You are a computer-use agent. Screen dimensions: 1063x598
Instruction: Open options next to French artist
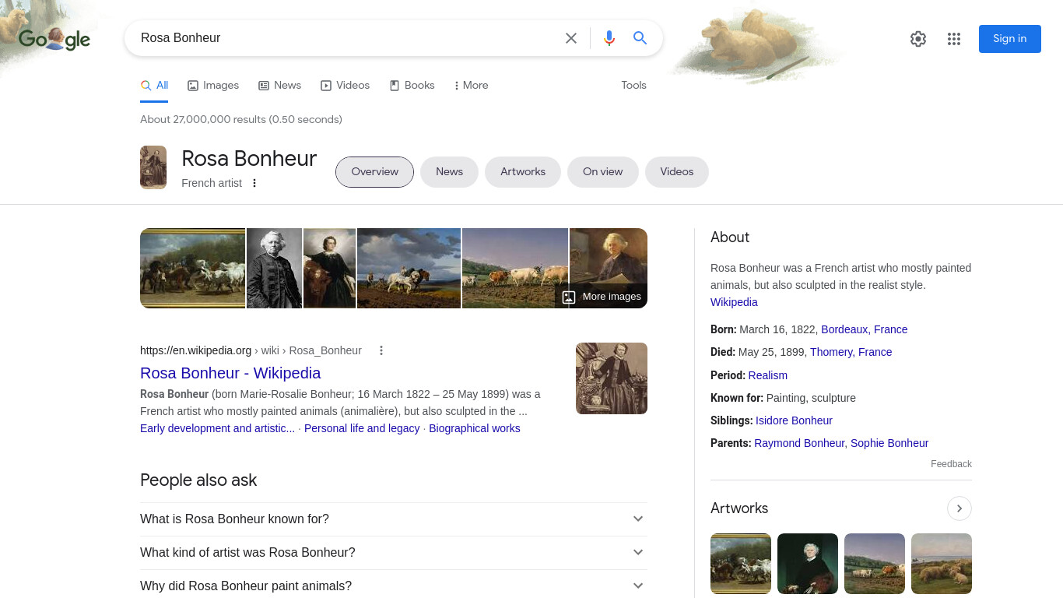point(254,183)
